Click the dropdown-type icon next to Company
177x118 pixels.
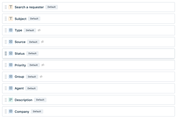[11, 111]
